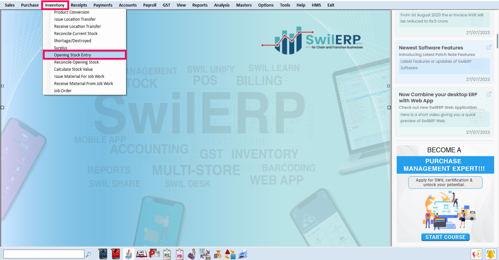Open external link for Newest Software Features
499x260 pixels.
pos(489,47)
